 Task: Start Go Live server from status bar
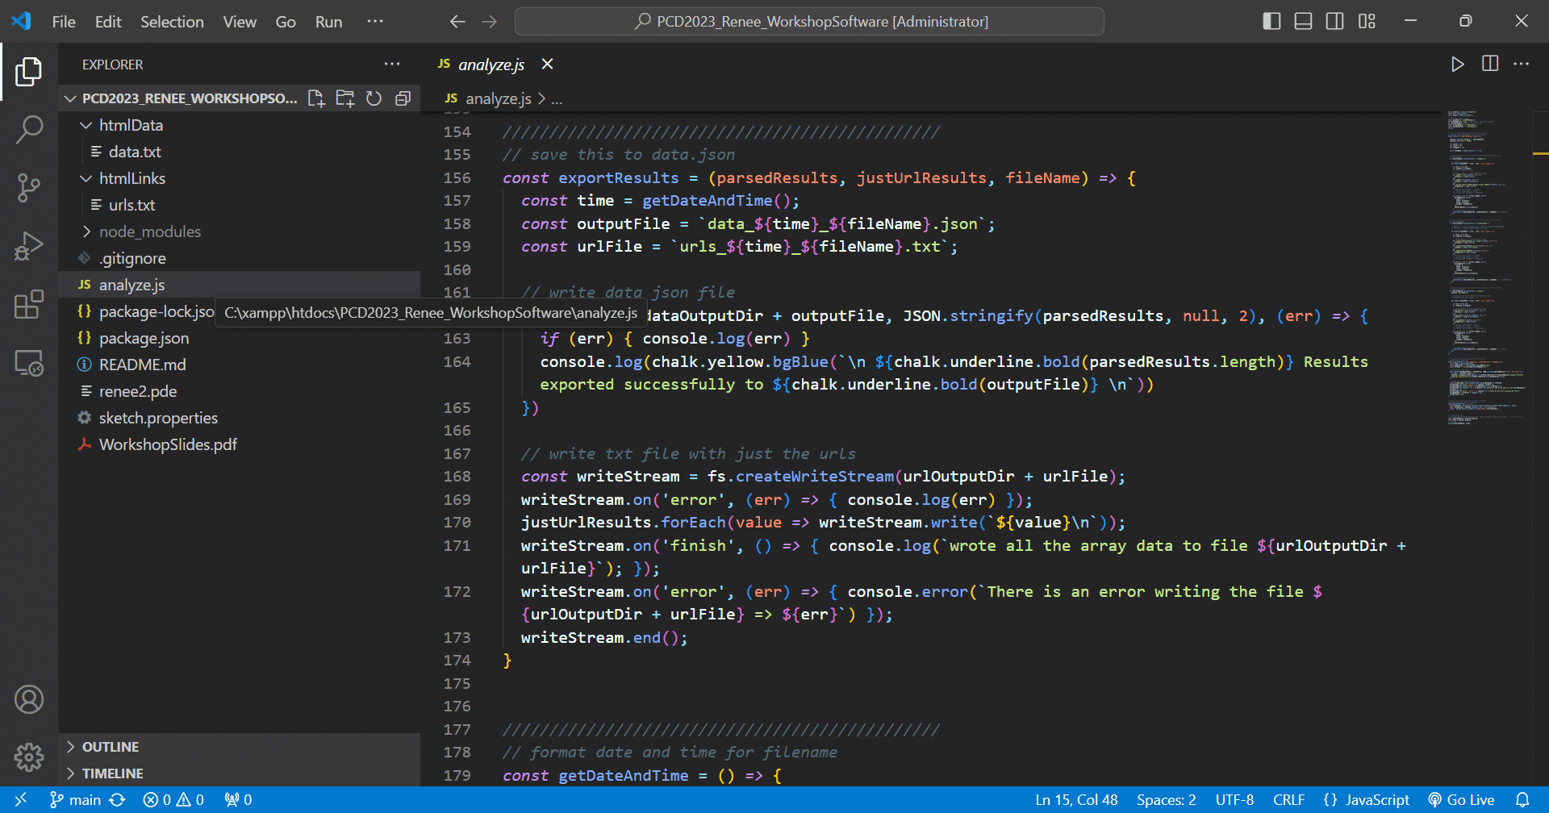click(1461, 800)
